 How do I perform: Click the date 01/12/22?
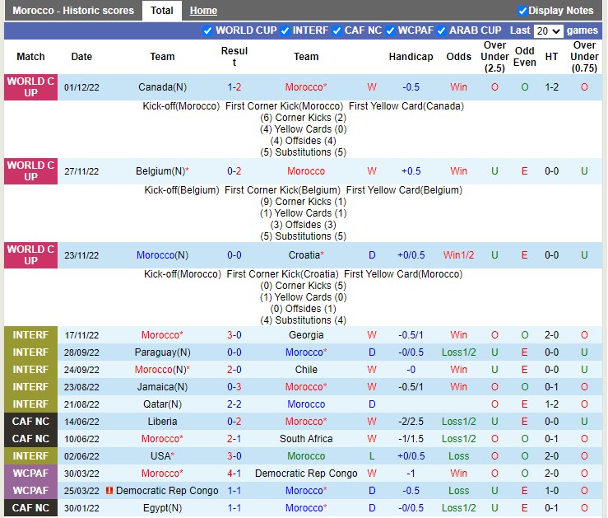(81, 87)
